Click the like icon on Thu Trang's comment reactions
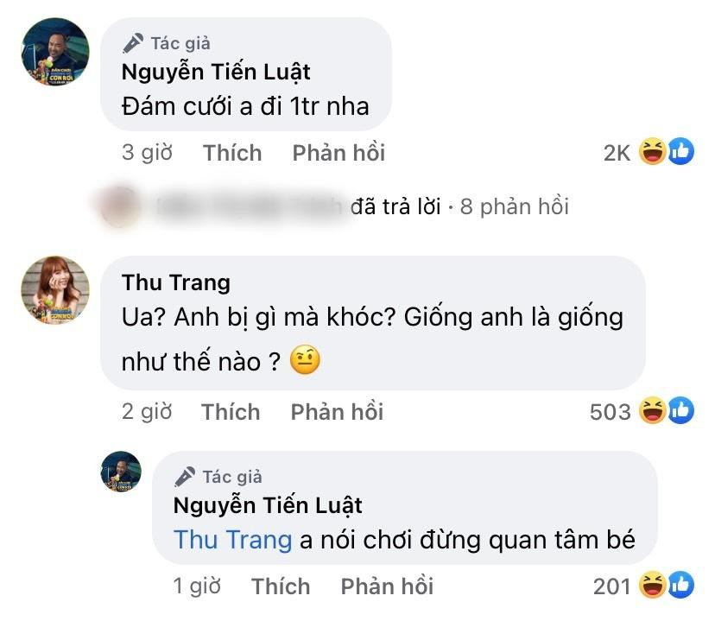 pos(679,410)
